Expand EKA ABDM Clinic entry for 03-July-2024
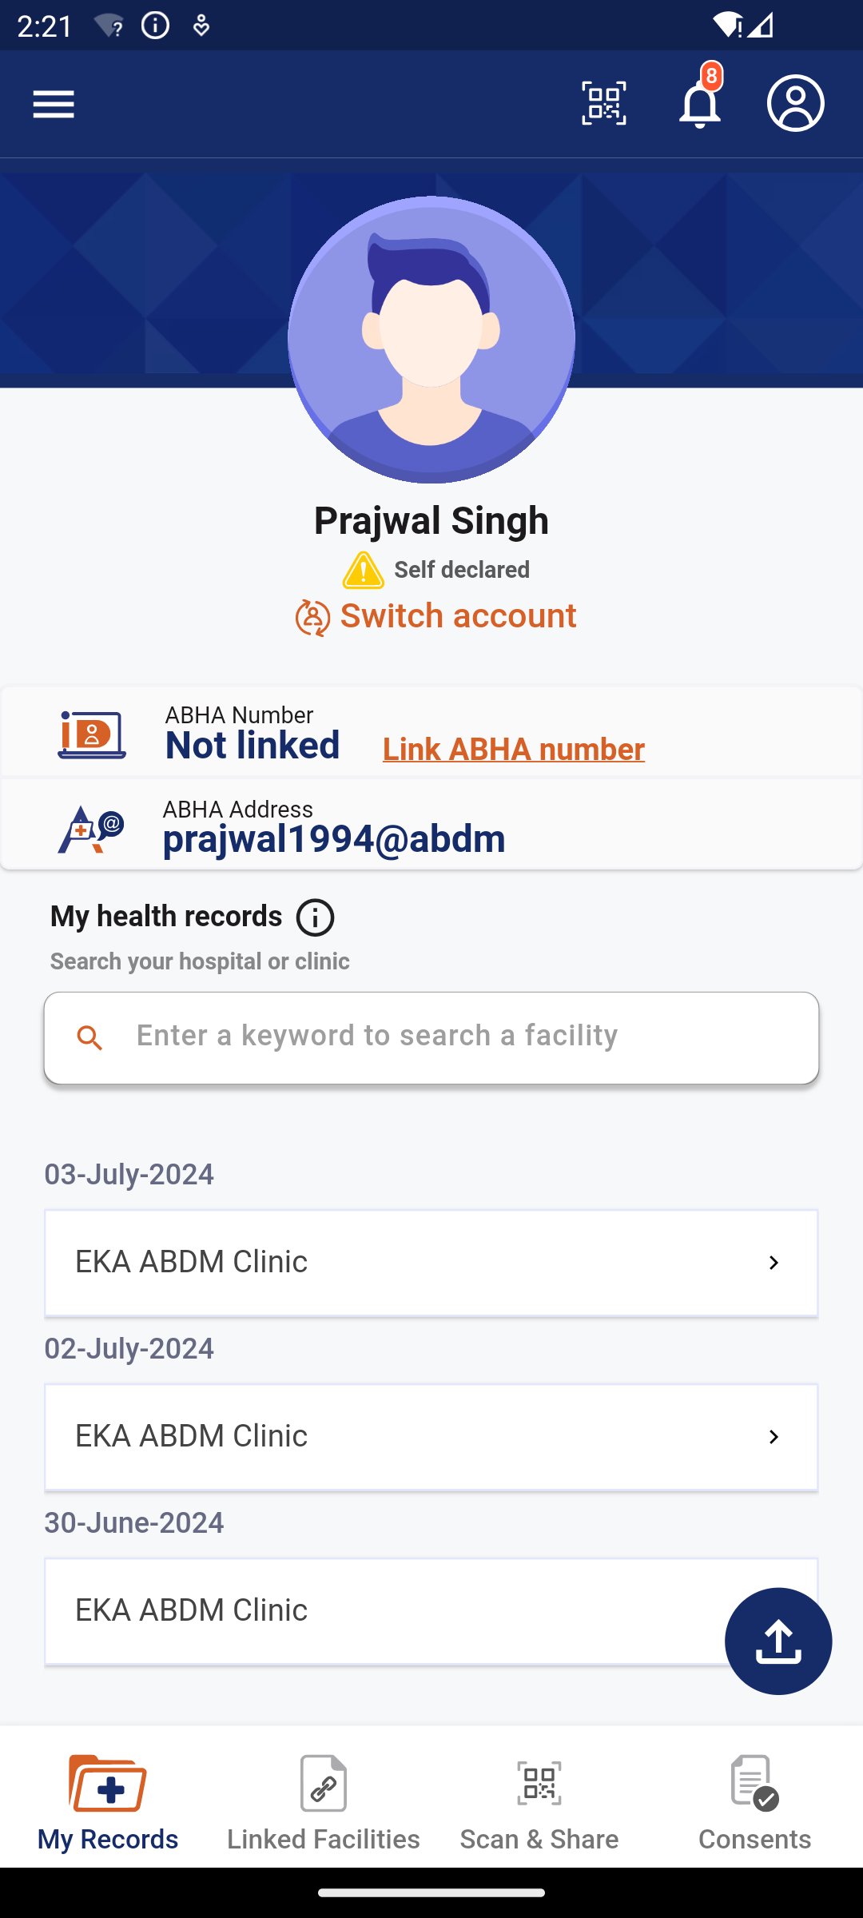 431,1263
